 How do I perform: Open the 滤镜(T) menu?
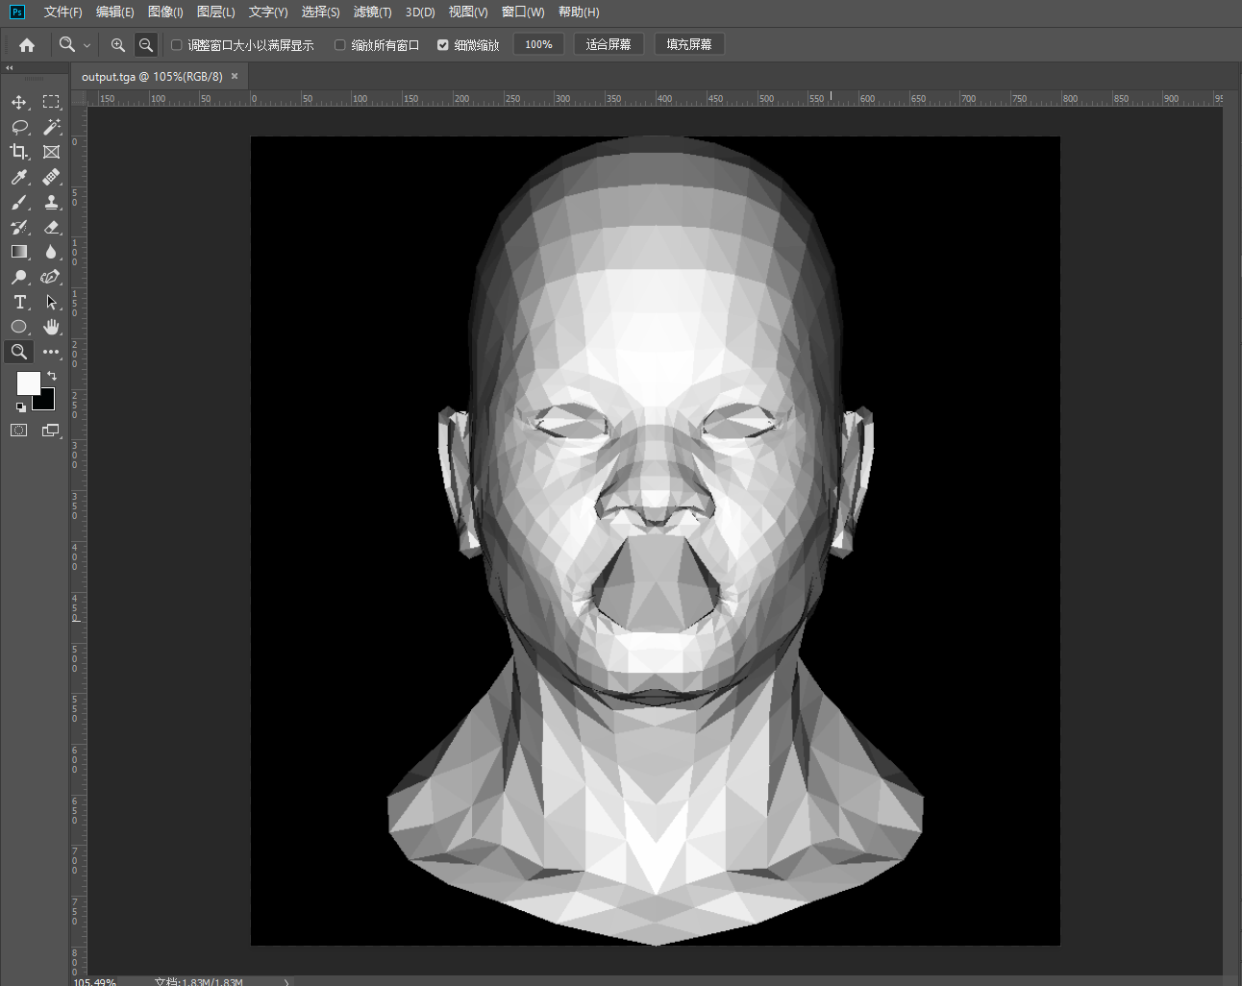point(372,12)
